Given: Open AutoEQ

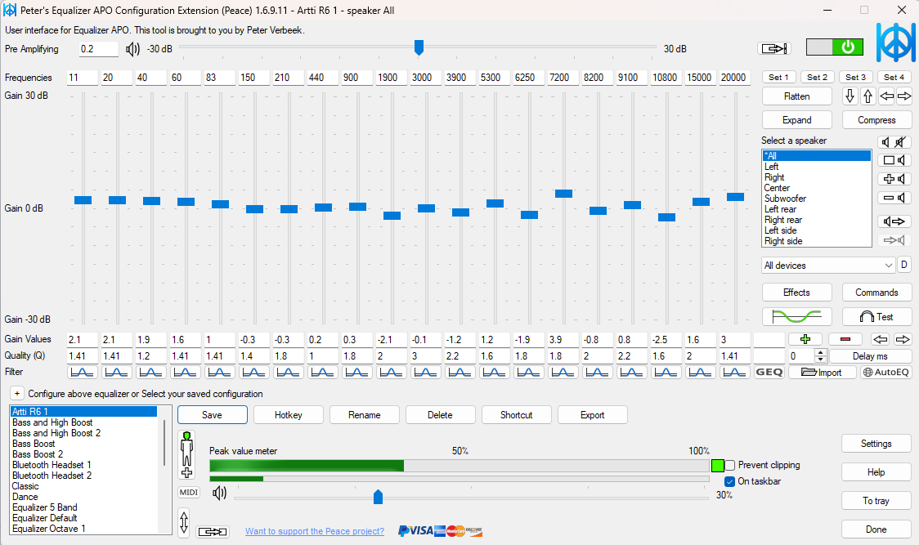Looking at the screenshot, I should (886, 372).
